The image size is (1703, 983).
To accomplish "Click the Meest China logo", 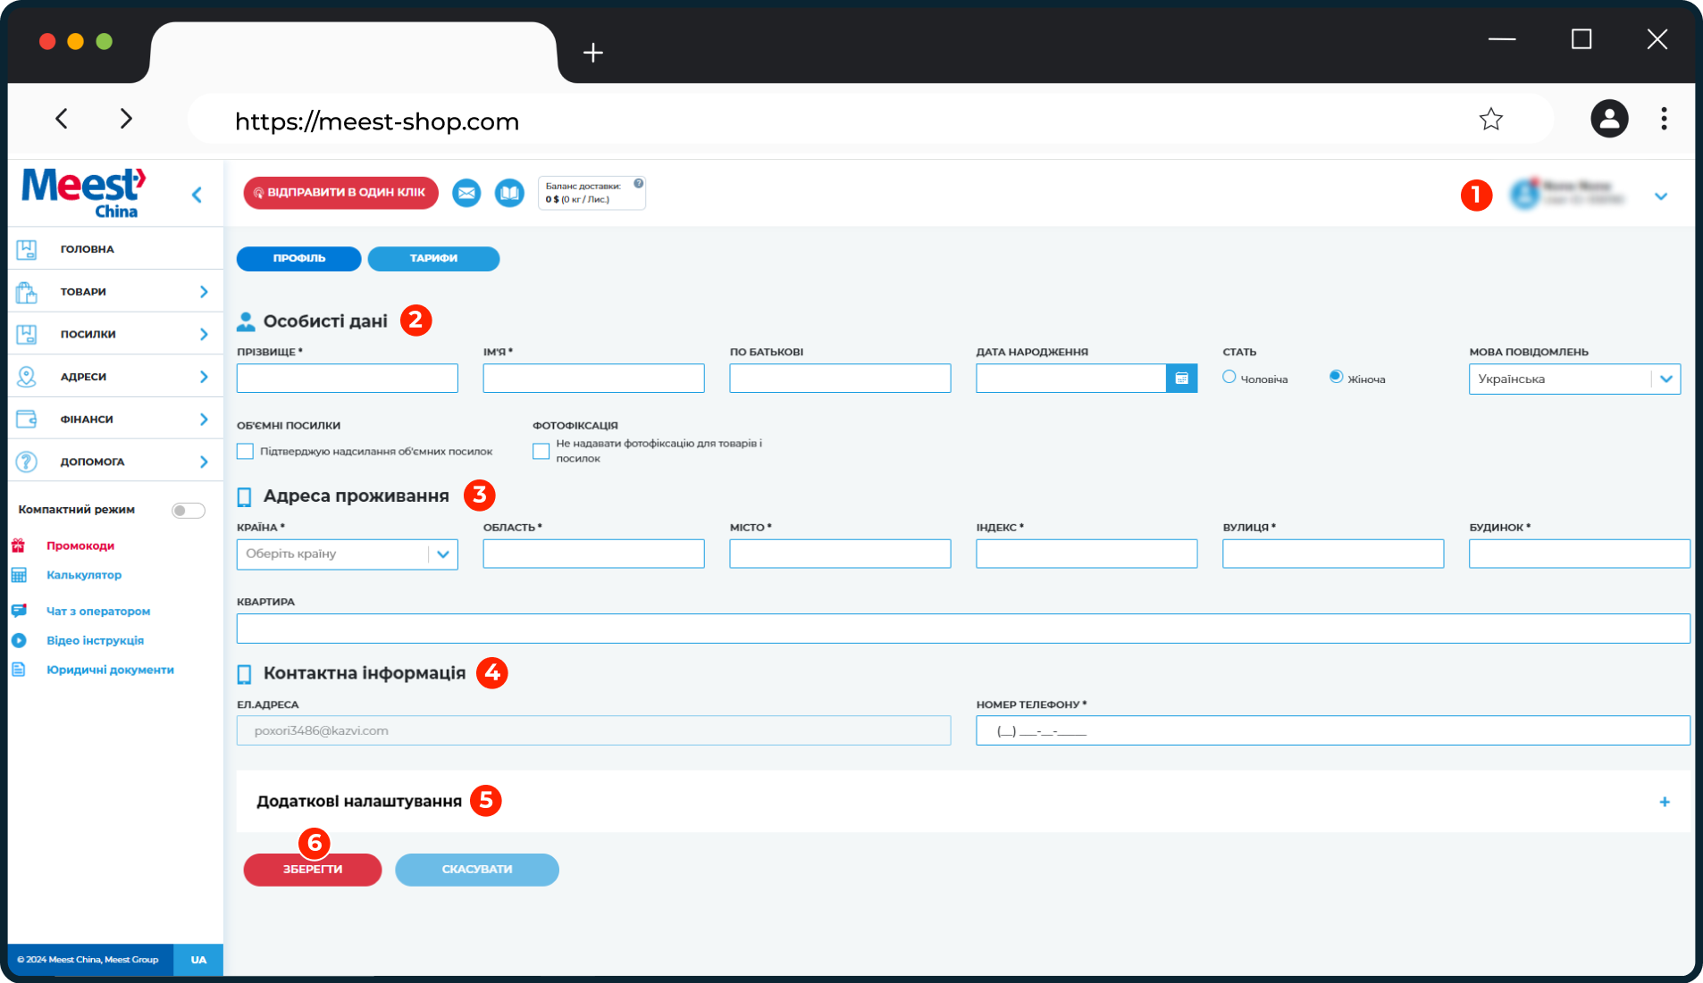I will (x=84, y=193).
